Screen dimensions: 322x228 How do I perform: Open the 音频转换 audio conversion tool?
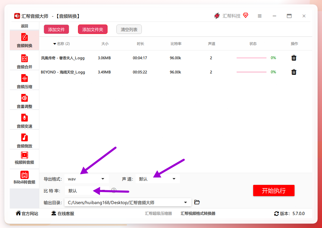pyautogui.click(x=25, y=40)
